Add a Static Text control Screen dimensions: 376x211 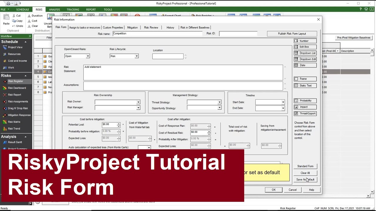coord(305,86)
